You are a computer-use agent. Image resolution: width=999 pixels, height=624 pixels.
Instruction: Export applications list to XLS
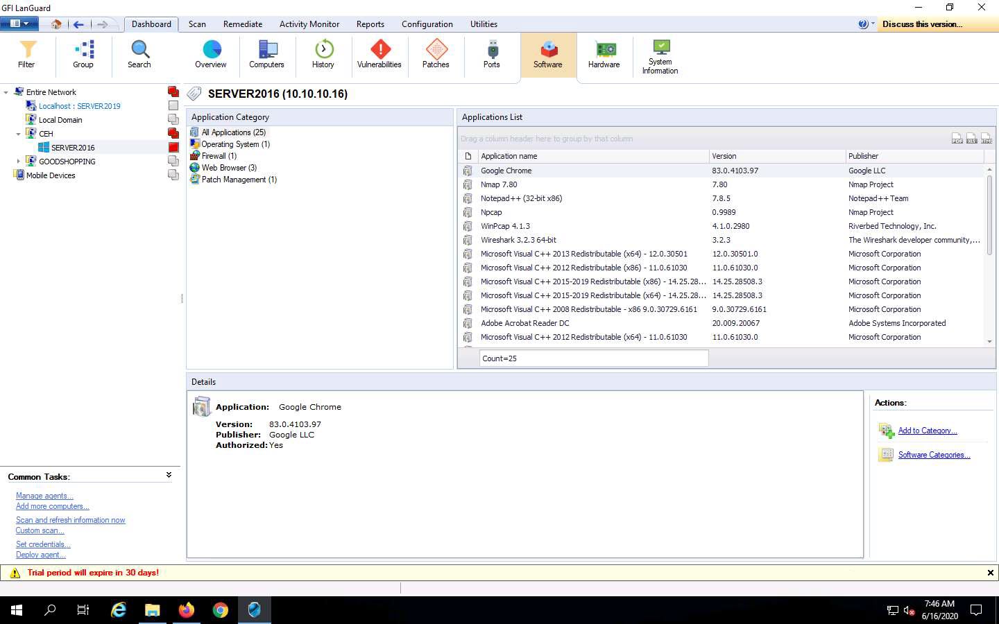tap(972, 139)
